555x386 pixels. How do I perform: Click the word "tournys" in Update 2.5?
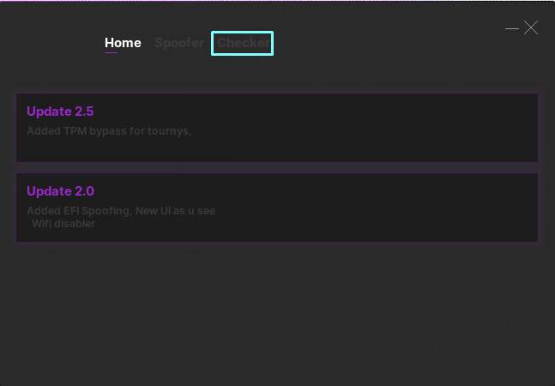coord(170,131)
